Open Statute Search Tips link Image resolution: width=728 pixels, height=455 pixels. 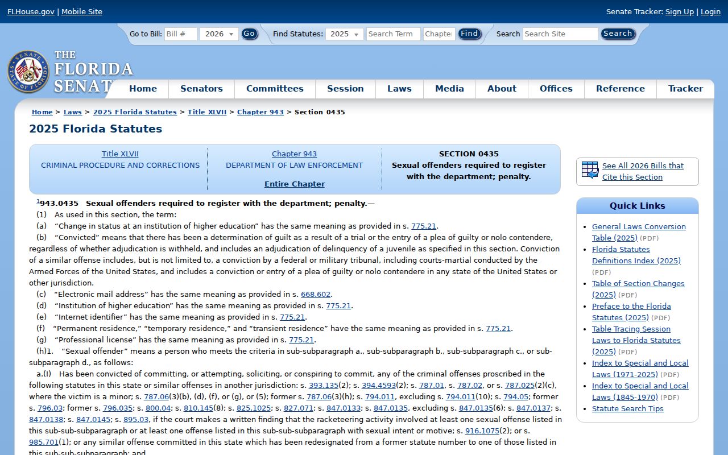pyautogui.click(x=627, y=408)
